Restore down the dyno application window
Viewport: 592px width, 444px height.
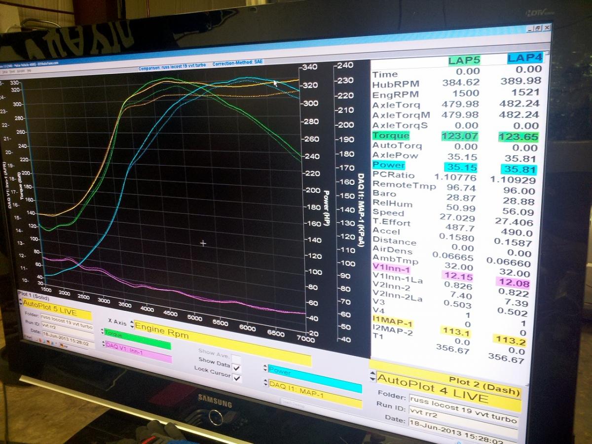[x=538, y=28]
